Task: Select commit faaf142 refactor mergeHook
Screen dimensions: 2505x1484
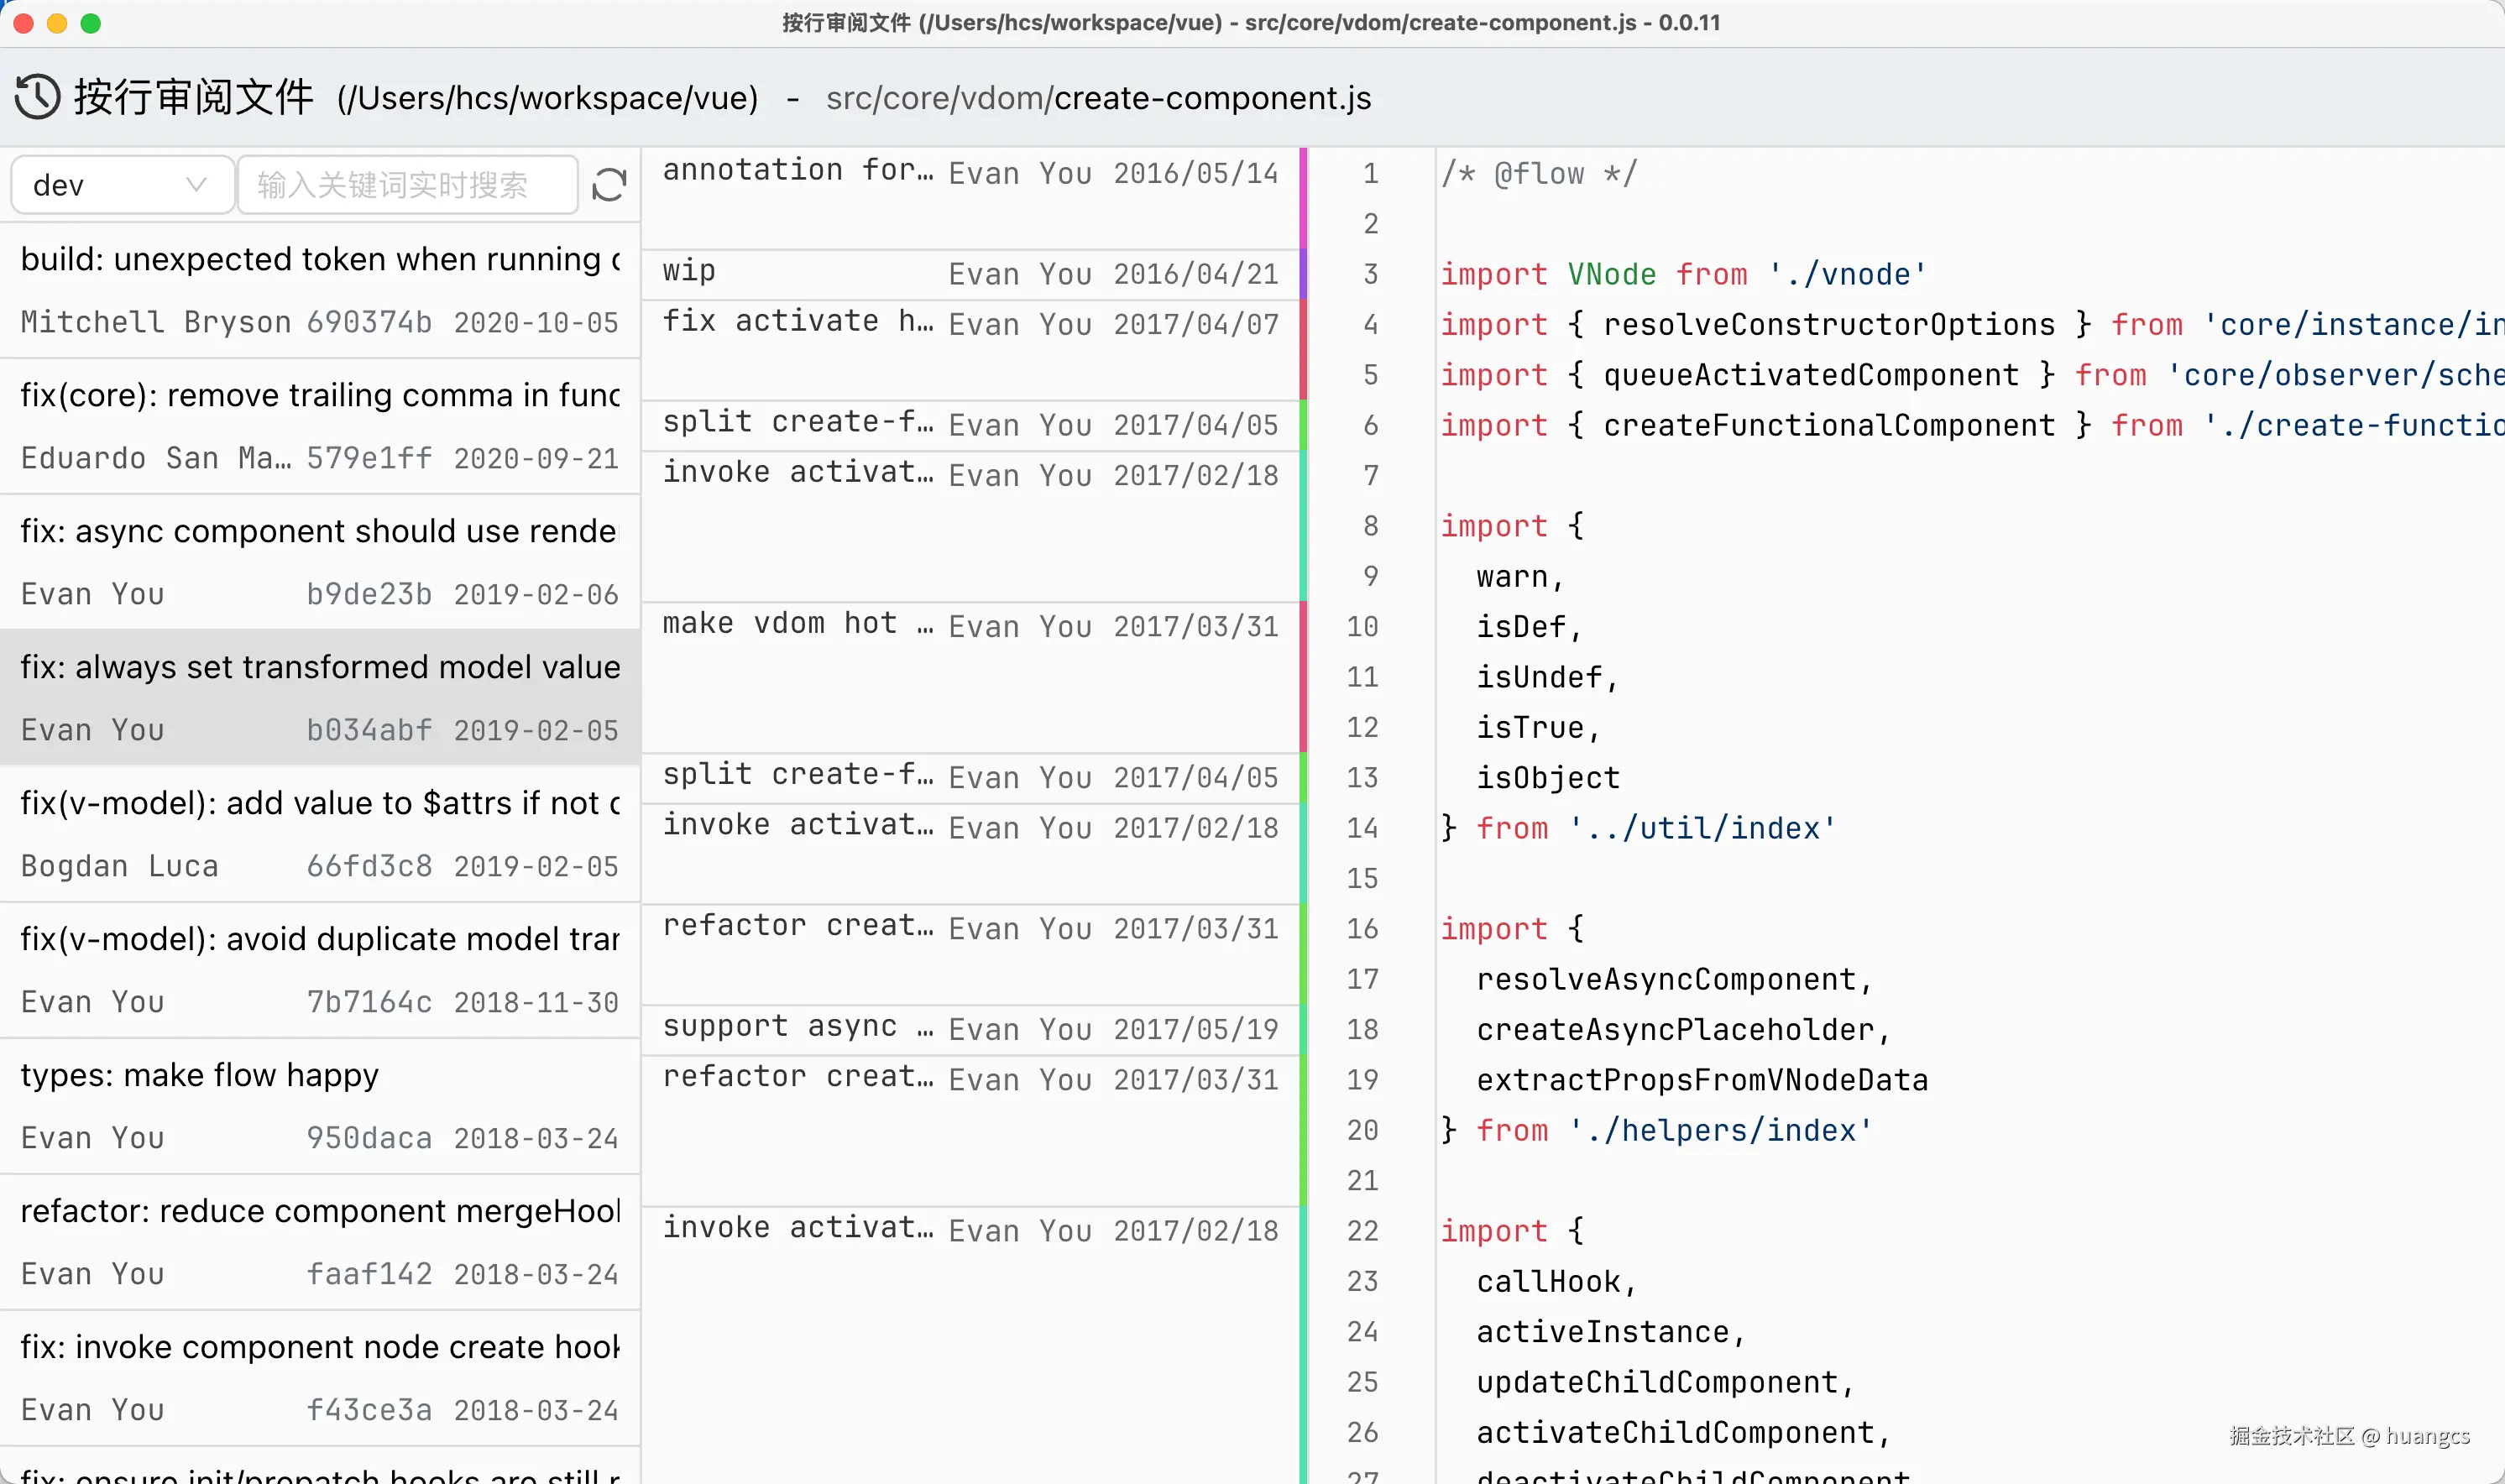Action: point(320,1242)
